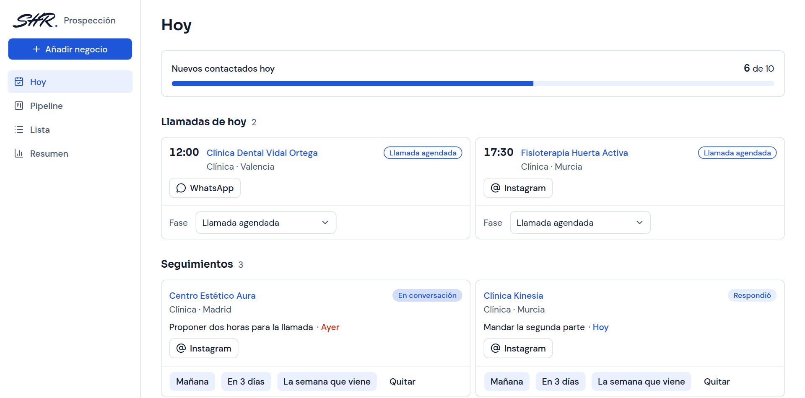This screenshot has height=398, width=805.
Task: Click the WhatsApp chat bubble icon
Action: pyautogui.click(x=181, y=188)
